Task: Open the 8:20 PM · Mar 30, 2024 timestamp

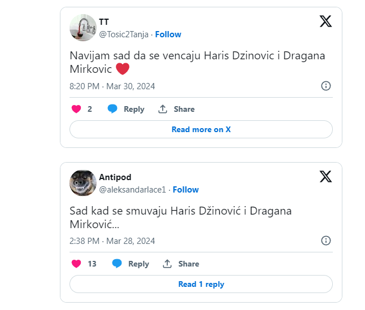Action: point(112,86)
